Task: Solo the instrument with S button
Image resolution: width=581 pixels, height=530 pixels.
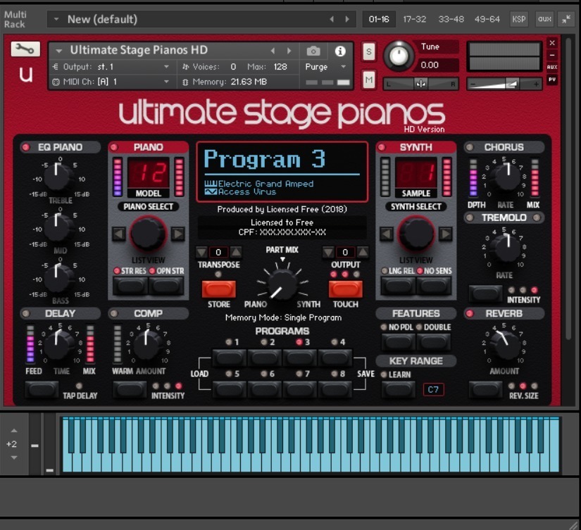Action: point(369,52)
